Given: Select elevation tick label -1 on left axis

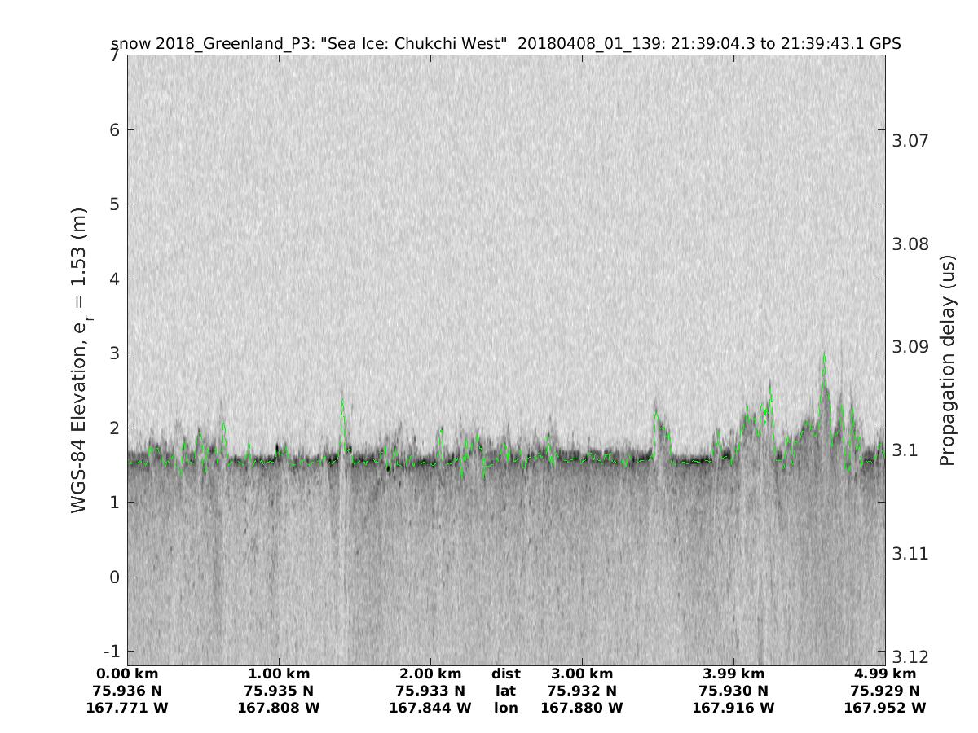Looking at the screenshot, I should [x=110, y=652].
